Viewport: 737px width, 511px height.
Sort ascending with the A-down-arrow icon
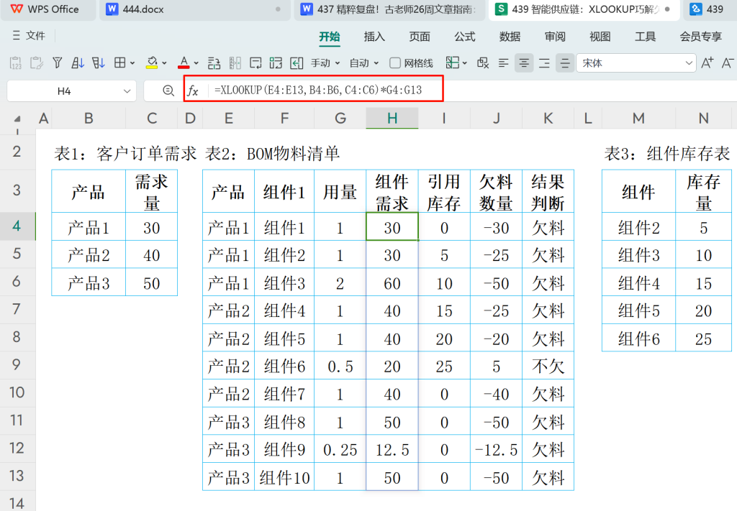click(78, 63)
